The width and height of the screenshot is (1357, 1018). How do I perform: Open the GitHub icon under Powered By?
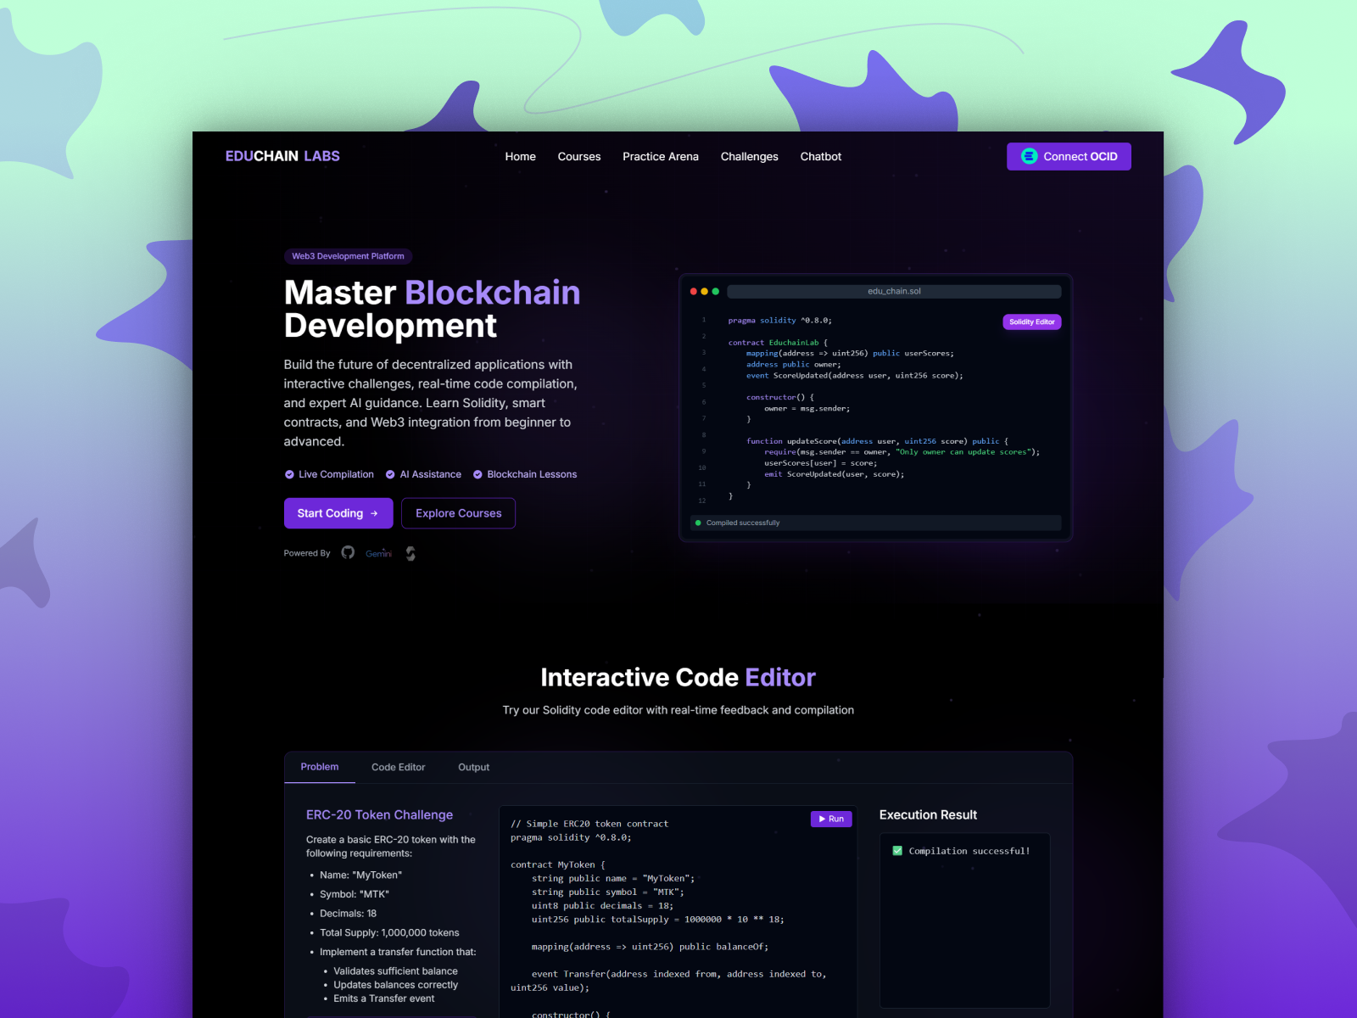348,552
